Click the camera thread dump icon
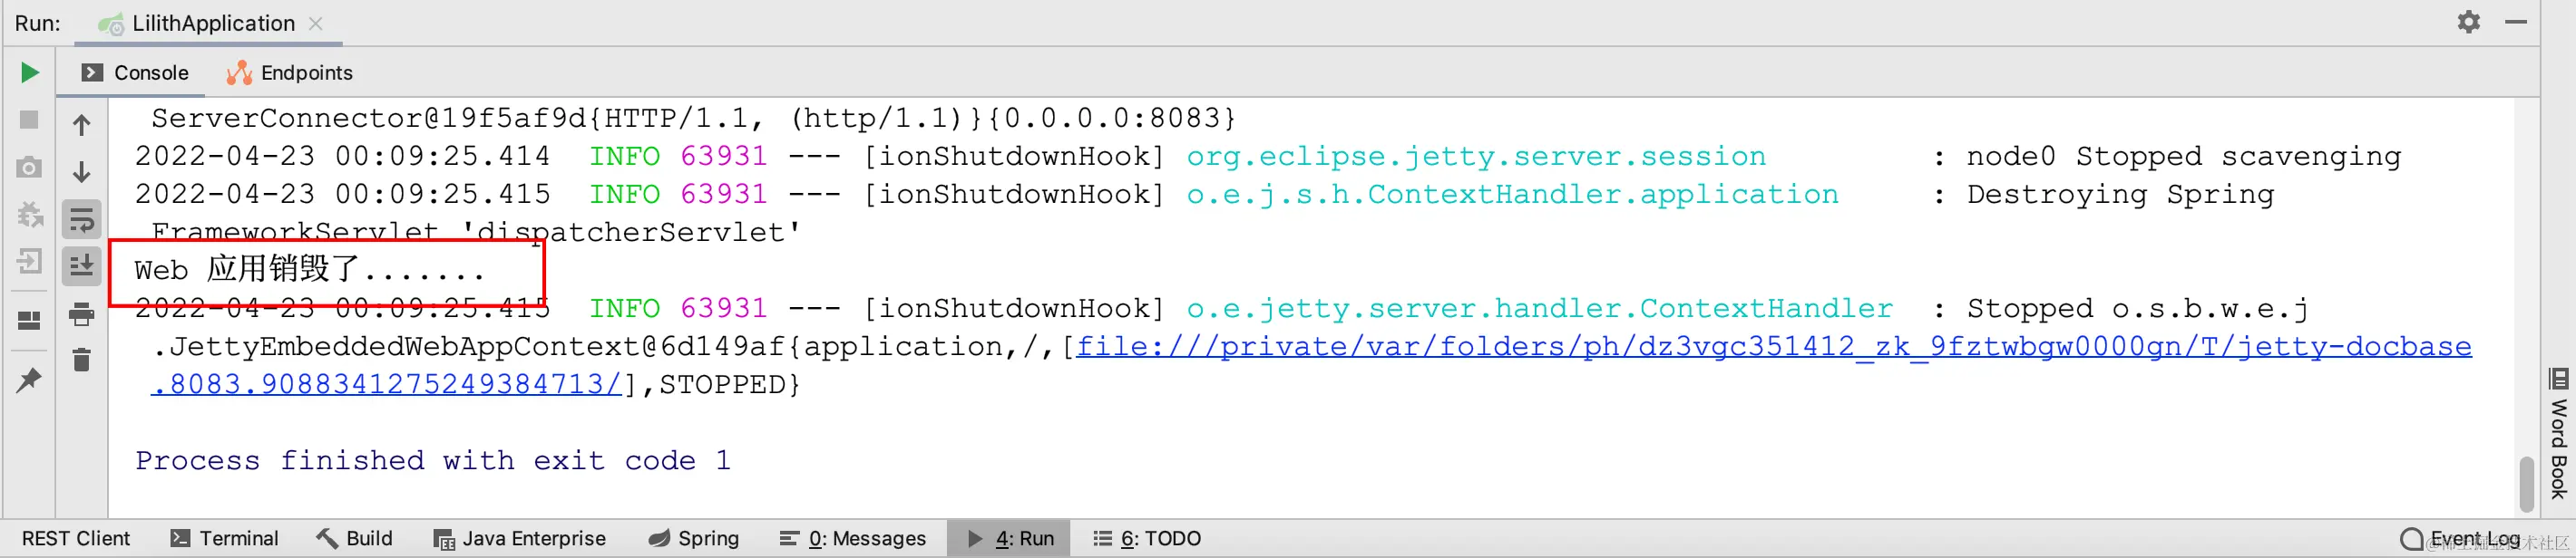 (x=29, y=167)
